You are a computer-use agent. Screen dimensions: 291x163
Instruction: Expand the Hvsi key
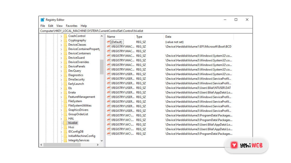pyautogui.click(x=61, y=127)
